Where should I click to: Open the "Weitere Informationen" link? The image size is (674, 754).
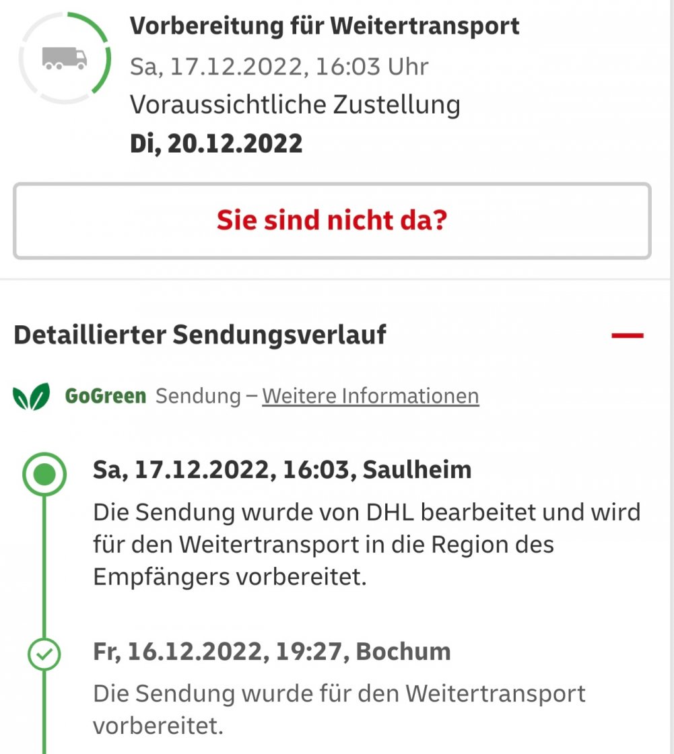pyautogui.click(x=370, y=396)
